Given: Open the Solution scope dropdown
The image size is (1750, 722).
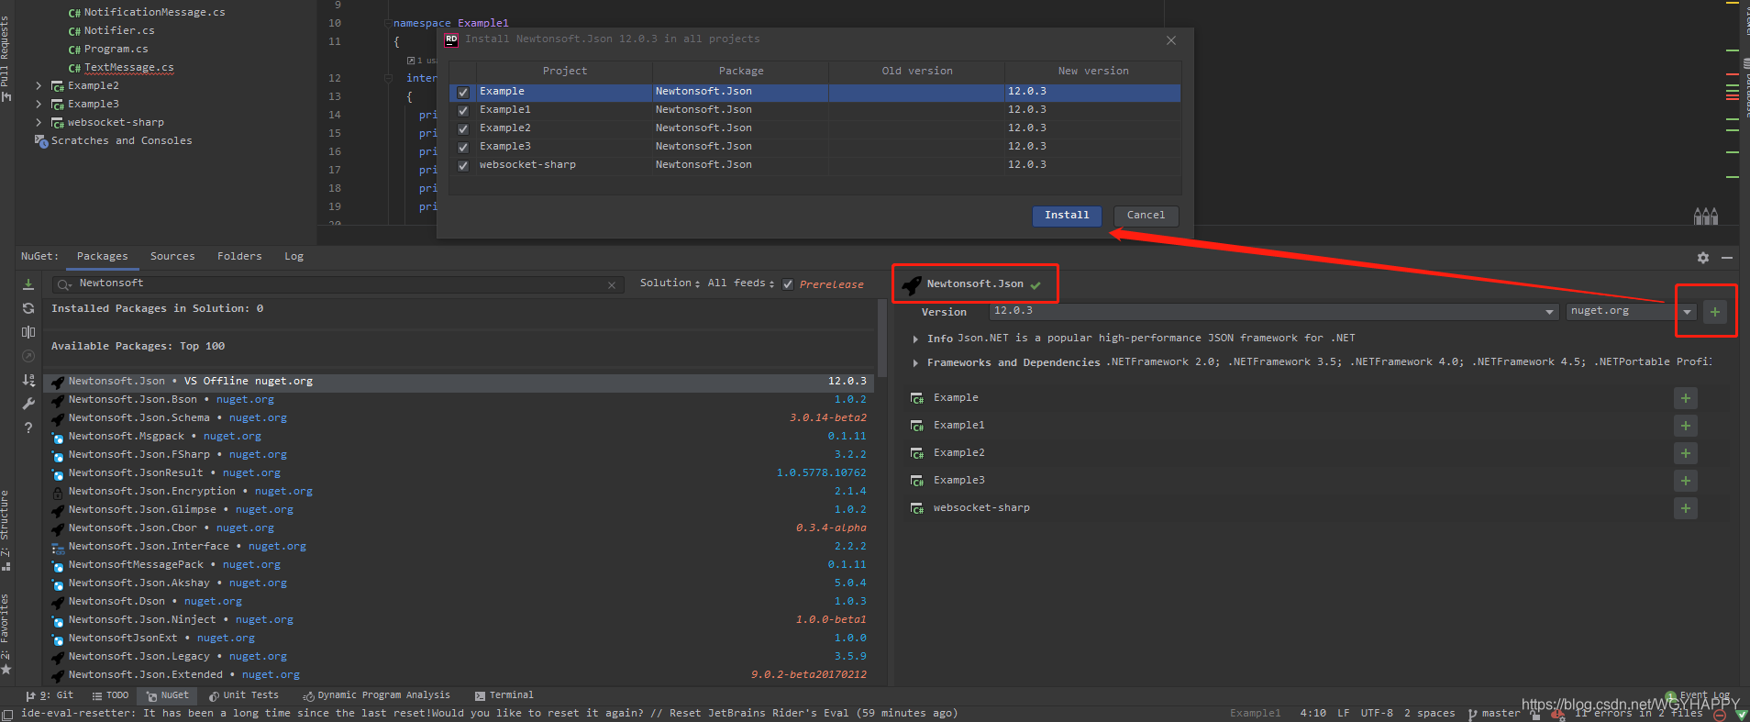Looking at the screenshot, I should coord(670,283).
